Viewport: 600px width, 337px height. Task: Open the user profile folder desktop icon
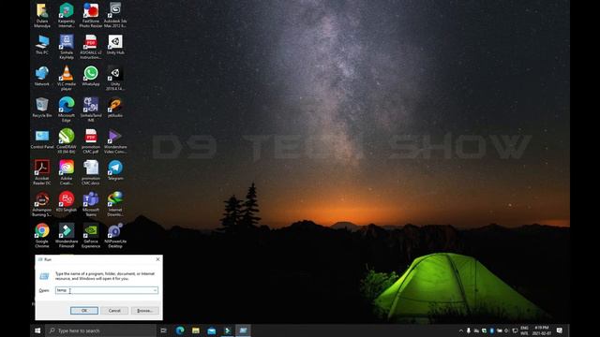pos(42,15)
